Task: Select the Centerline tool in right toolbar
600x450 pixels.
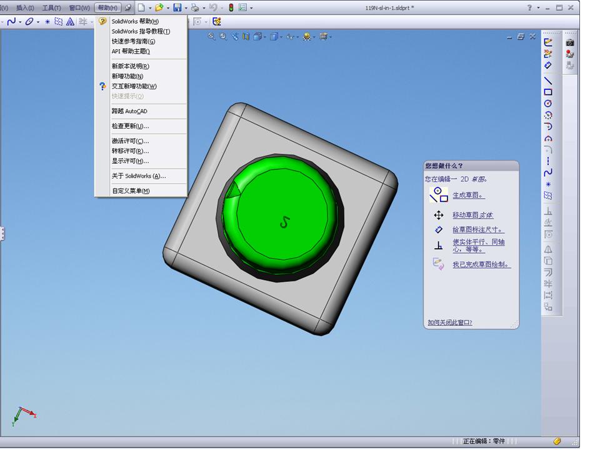Action: point(548,161)
